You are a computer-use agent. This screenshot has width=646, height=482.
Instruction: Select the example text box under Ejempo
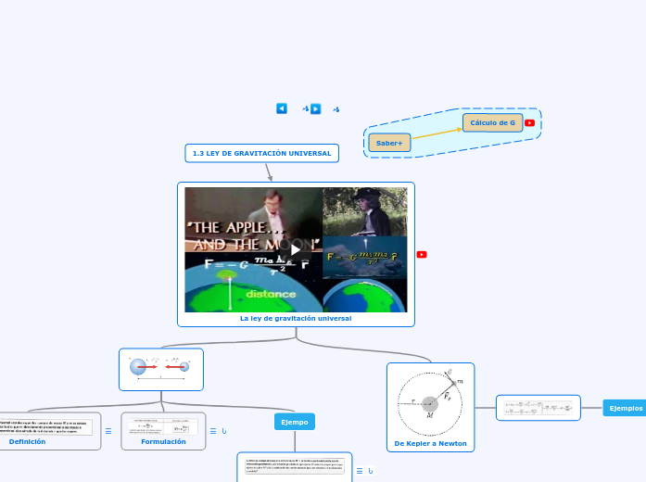(295, 467)
